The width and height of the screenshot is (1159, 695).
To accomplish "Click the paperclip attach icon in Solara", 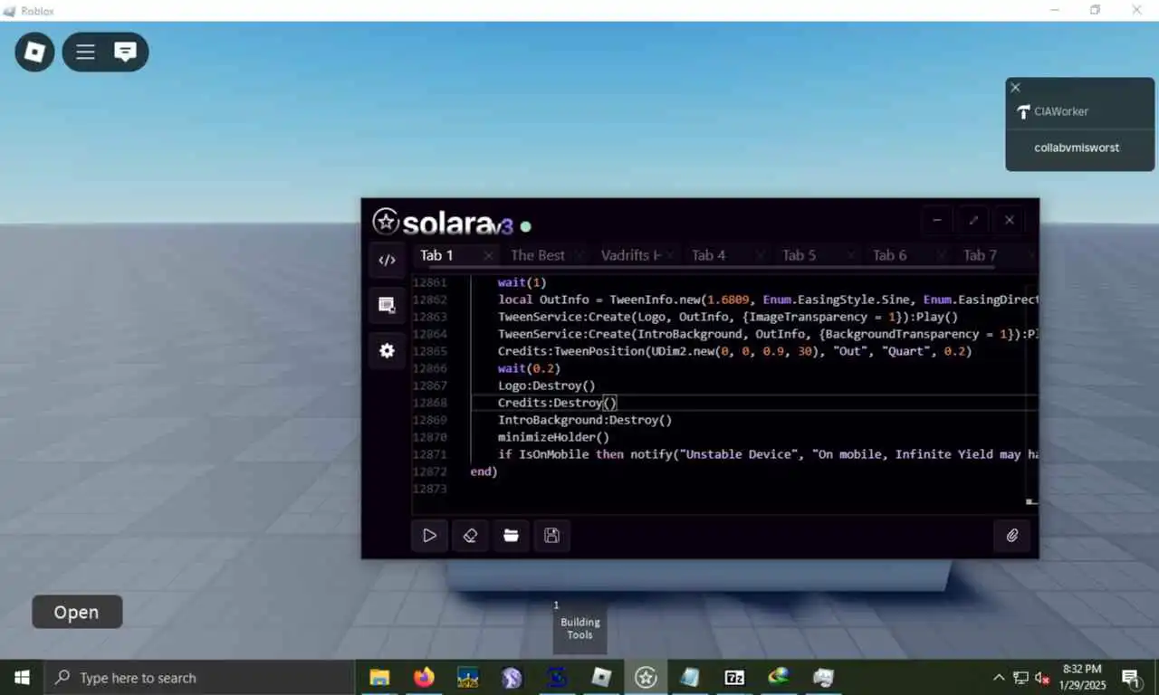I will point(1012,536).
